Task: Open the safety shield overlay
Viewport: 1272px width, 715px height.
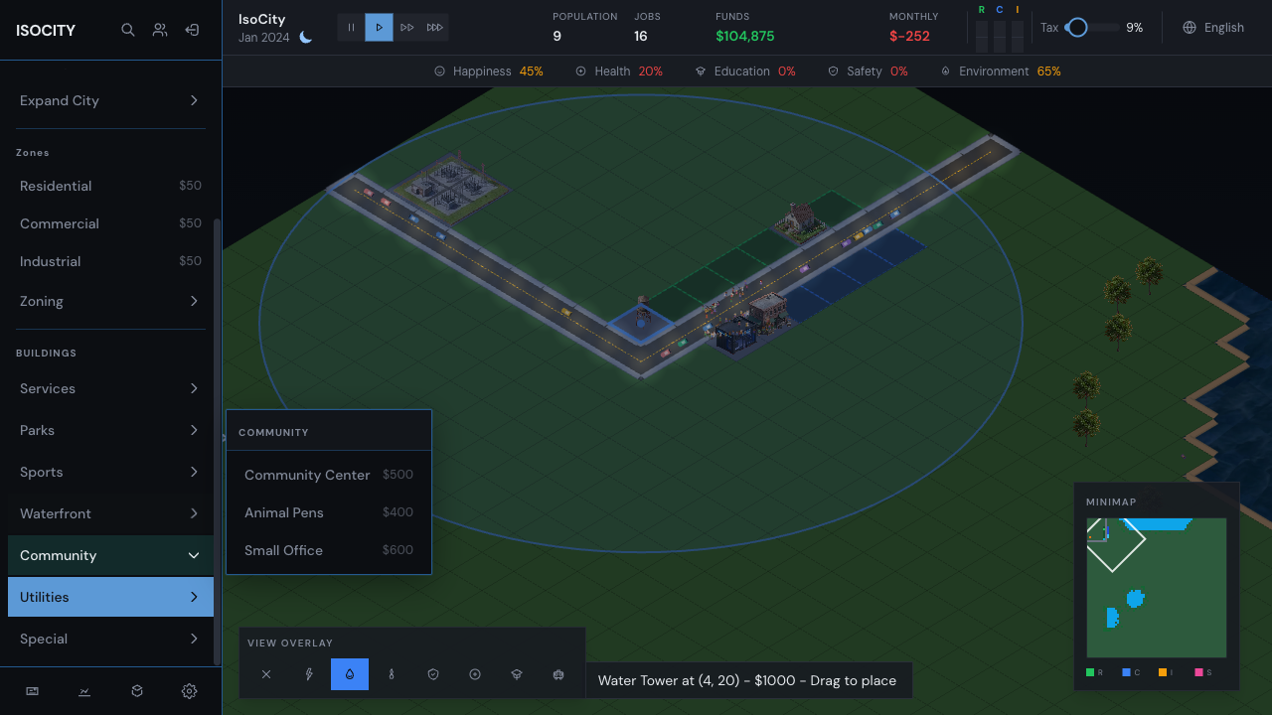Action: 433,674
